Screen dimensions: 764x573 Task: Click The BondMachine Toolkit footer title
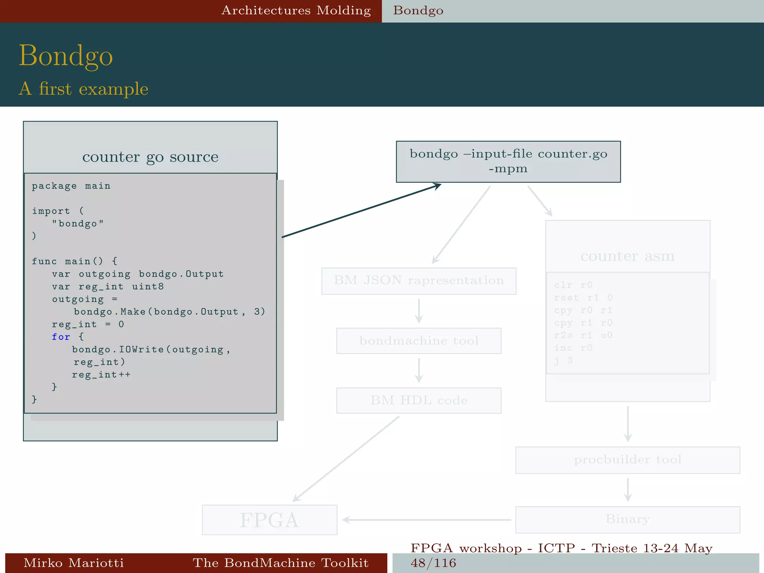[281, 563]
